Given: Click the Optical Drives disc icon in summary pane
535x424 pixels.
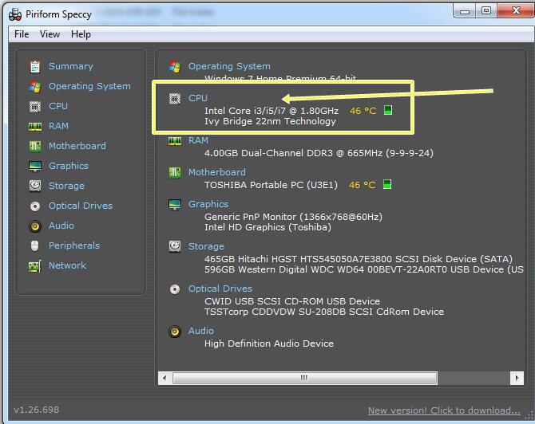Looking at the screenshot, I should pyautogui.click(x=175, y=289).
